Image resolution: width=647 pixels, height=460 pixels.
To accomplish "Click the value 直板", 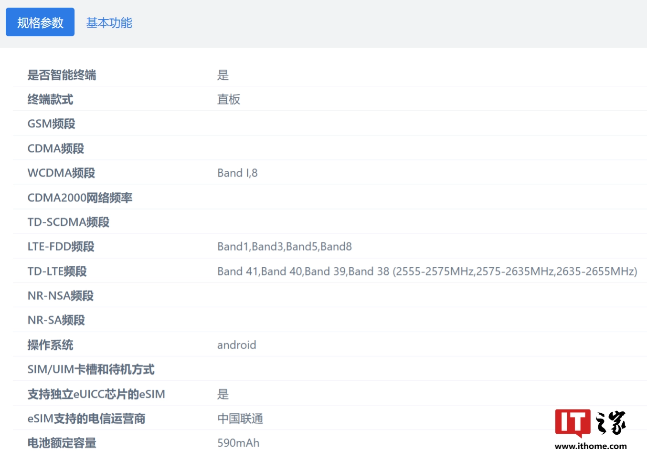I will [x=229, y=99].
